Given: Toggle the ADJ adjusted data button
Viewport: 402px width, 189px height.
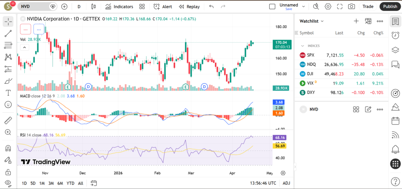Looking at the screenshot, I should coord(287,183).
